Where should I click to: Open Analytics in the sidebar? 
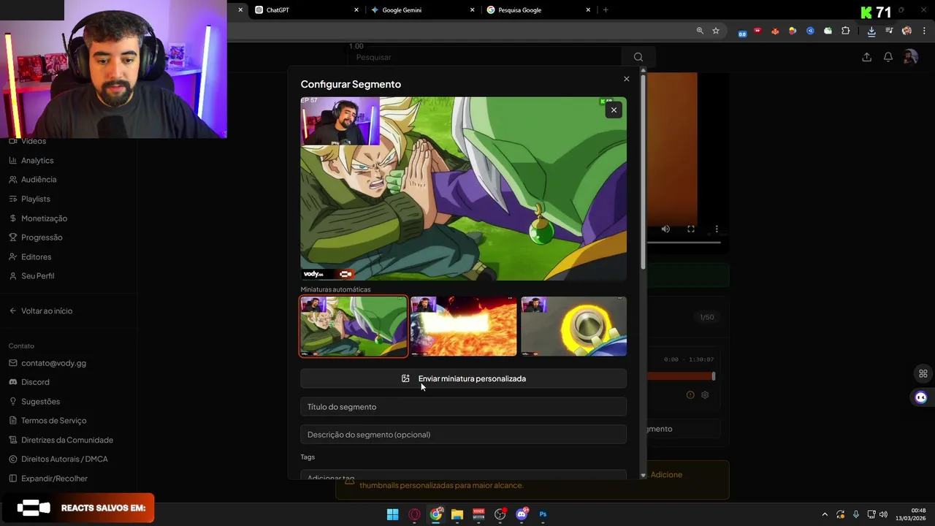[37, 160]
